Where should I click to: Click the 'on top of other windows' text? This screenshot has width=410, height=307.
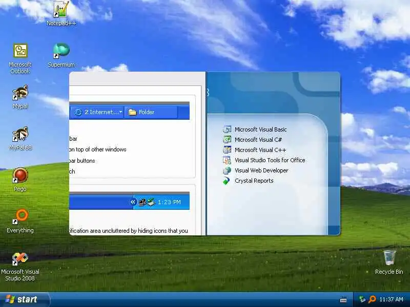pos(98,149)
